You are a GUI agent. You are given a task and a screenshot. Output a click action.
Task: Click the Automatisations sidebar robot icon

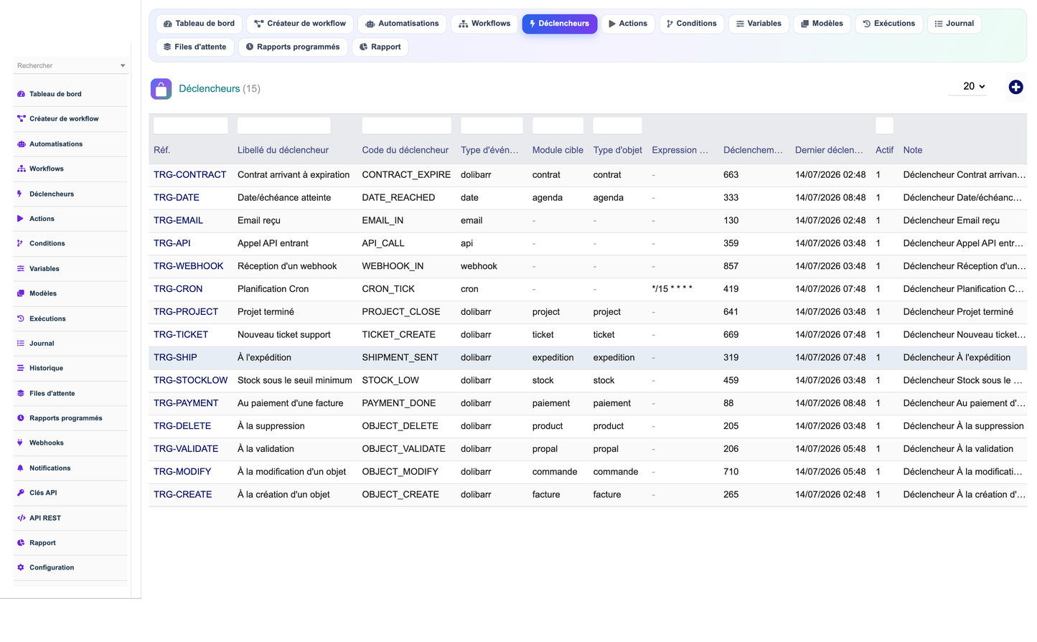(x=21, y=144)
